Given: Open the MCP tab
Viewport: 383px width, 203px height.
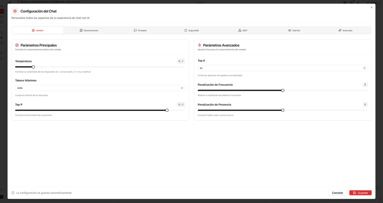Looking at the screenshot, I should [243, 30].
